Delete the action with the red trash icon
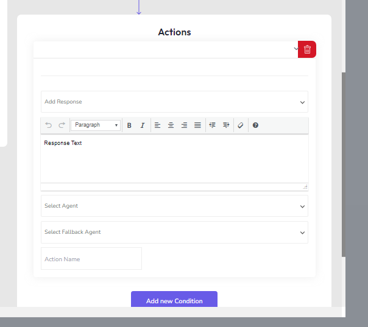 [307, 49]
